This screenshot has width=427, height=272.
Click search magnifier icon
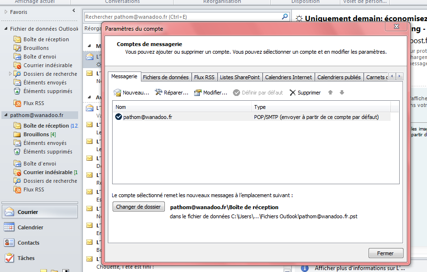(x=285, y=17)
